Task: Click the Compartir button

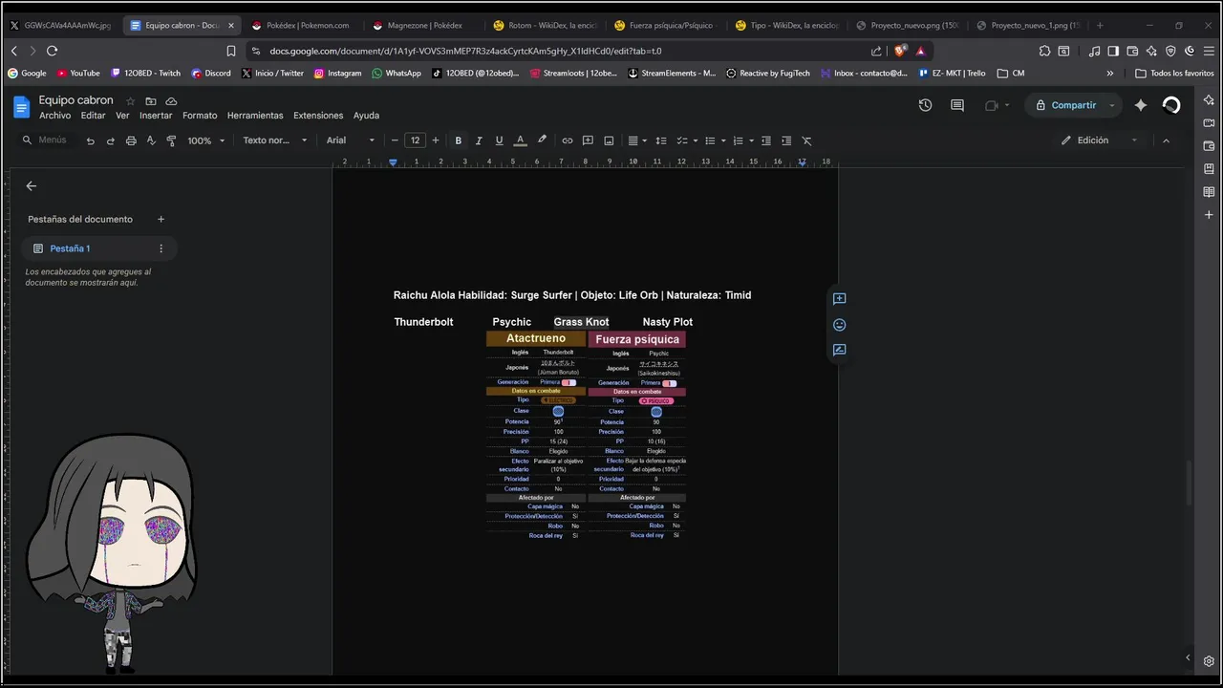Action: pos(1065,105)
